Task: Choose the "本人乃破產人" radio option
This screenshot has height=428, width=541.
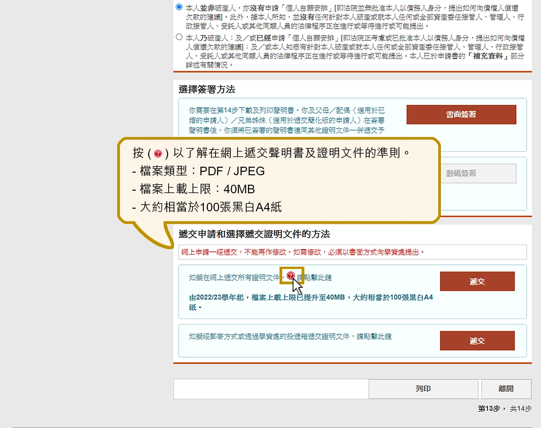Action: (179, 37)
